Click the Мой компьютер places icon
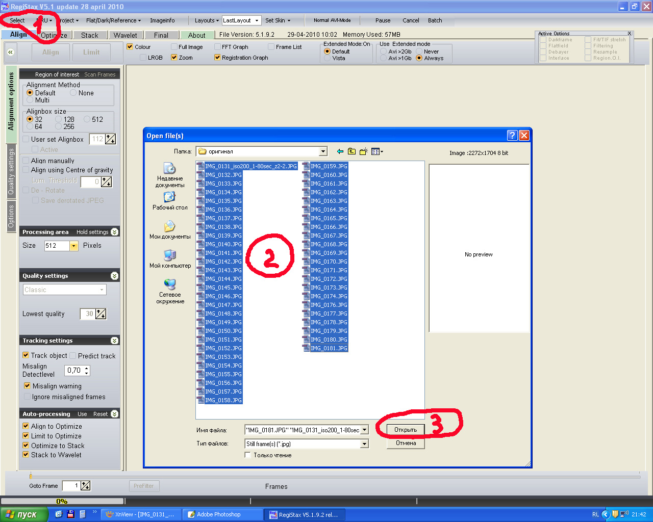The width and height of the screenshot is (653, 522). [170, 258]
